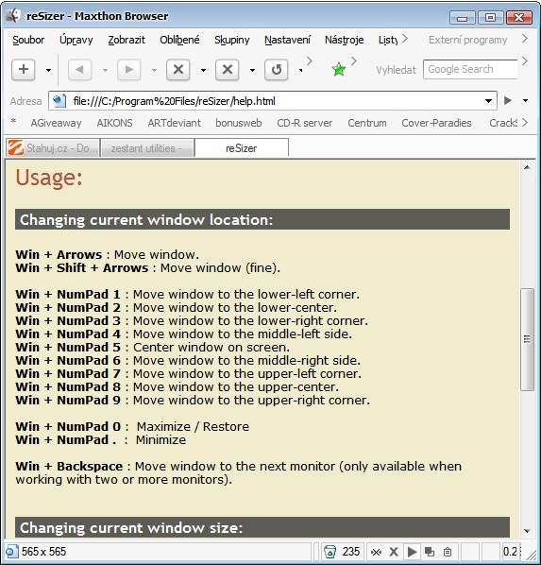This screenshot has width=541, height=565.
Task: Select the reSizer tab
Action: tap(242, 147)
